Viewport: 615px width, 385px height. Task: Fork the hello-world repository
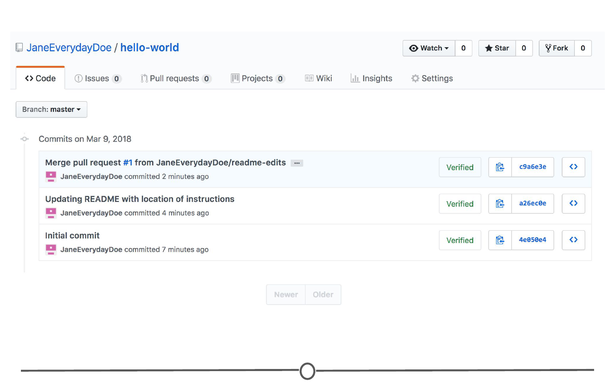556,48
